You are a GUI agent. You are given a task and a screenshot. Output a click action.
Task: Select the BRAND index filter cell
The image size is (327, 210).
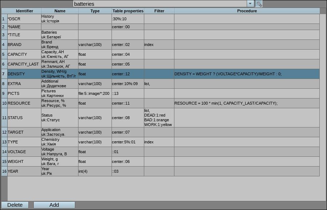[x=159, y=45]
